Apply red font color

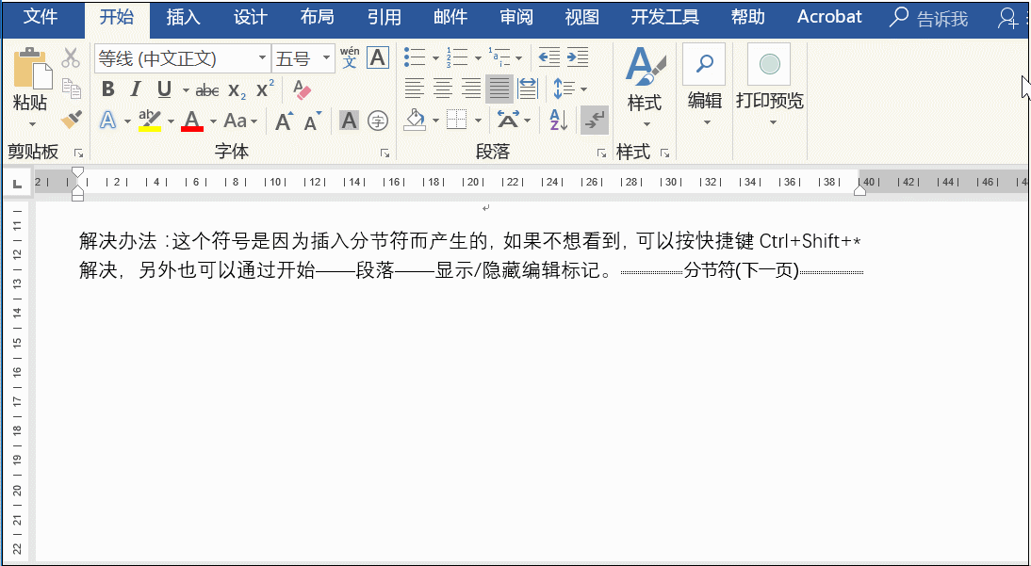(x=192, y=121)
